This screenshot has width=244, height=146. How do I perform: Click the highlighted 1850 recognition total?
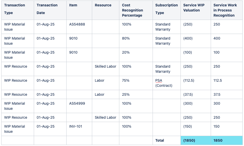(227, 140)
